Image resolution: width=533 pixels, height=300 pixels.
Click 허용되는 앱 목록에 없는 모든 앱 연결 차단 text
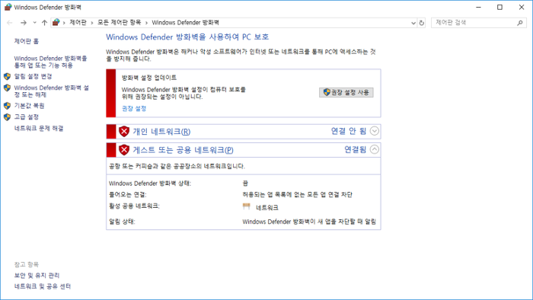(298, 194)
